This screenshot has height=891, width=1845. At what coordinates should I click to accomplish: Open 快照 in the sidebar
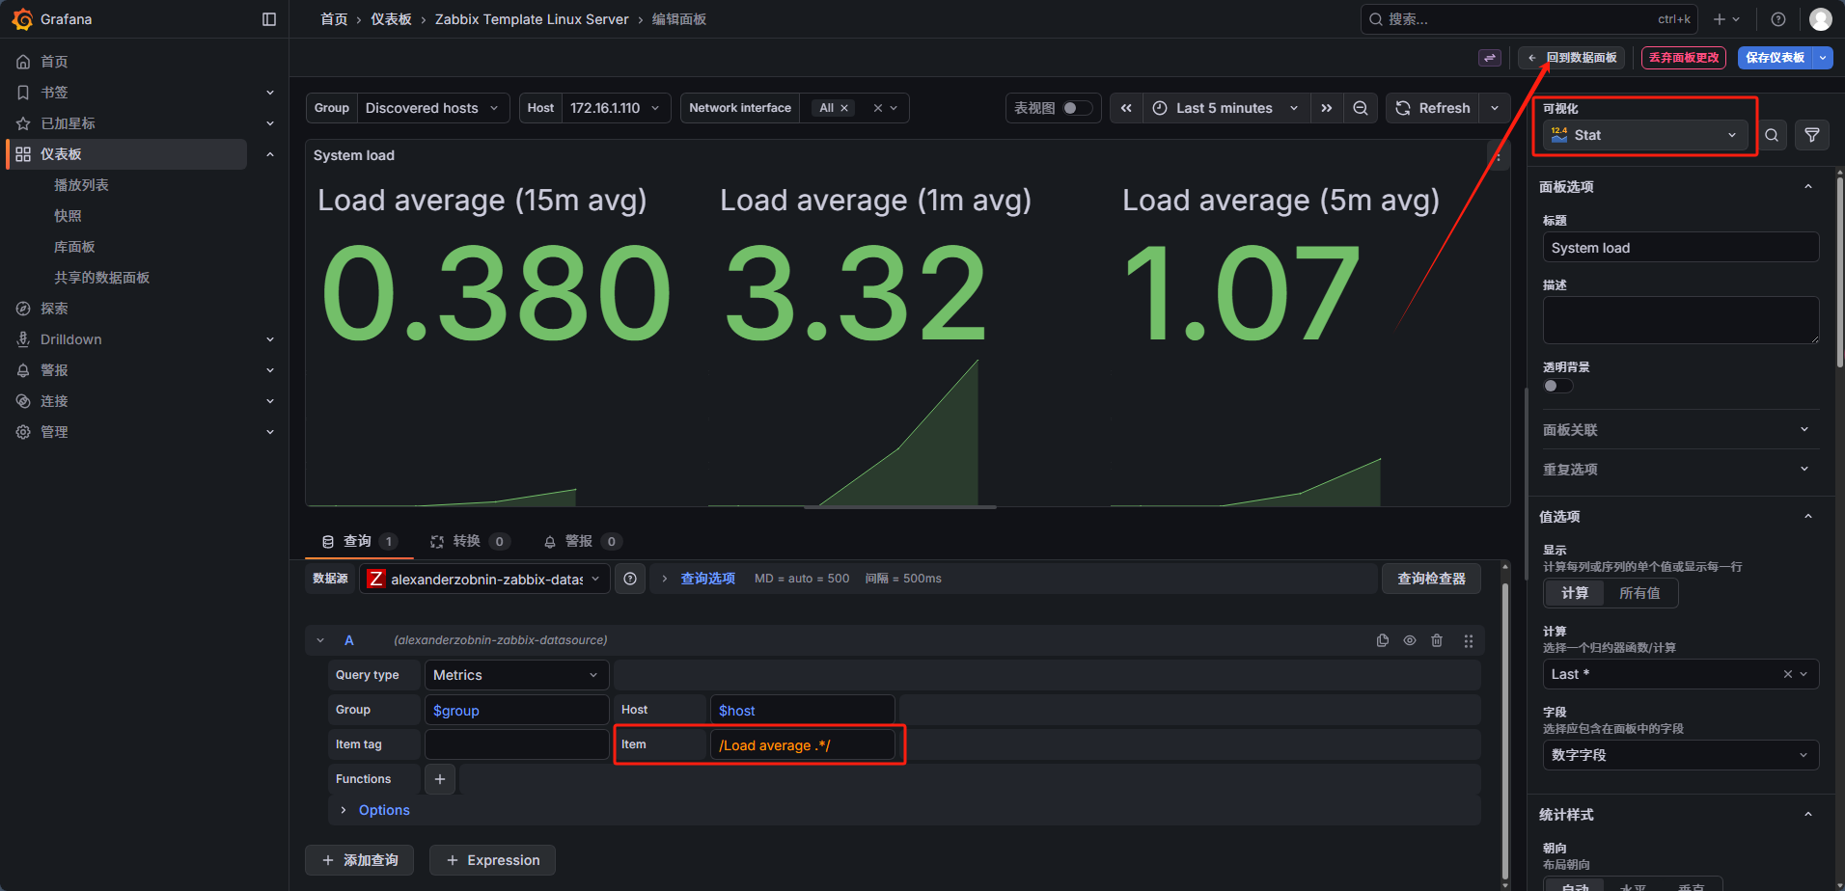coord(68,216)
